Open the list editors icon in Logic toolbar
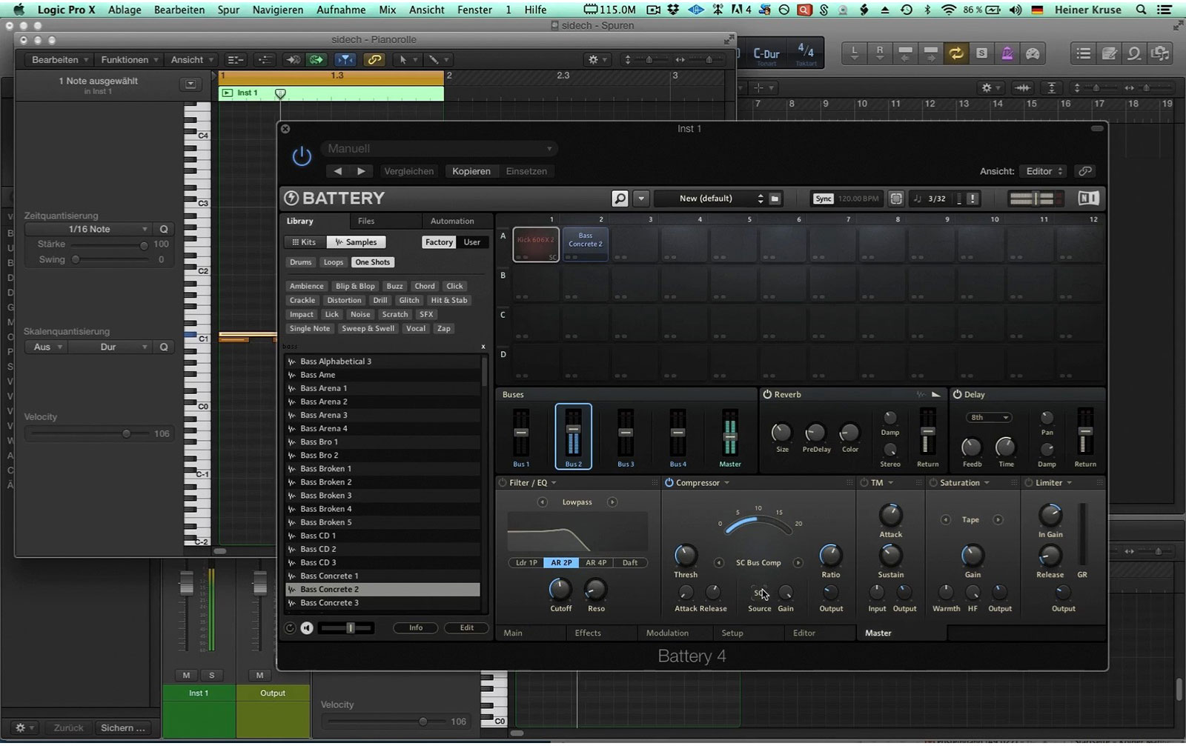This screenshot has height=746, width=1186. (1084, 53)
